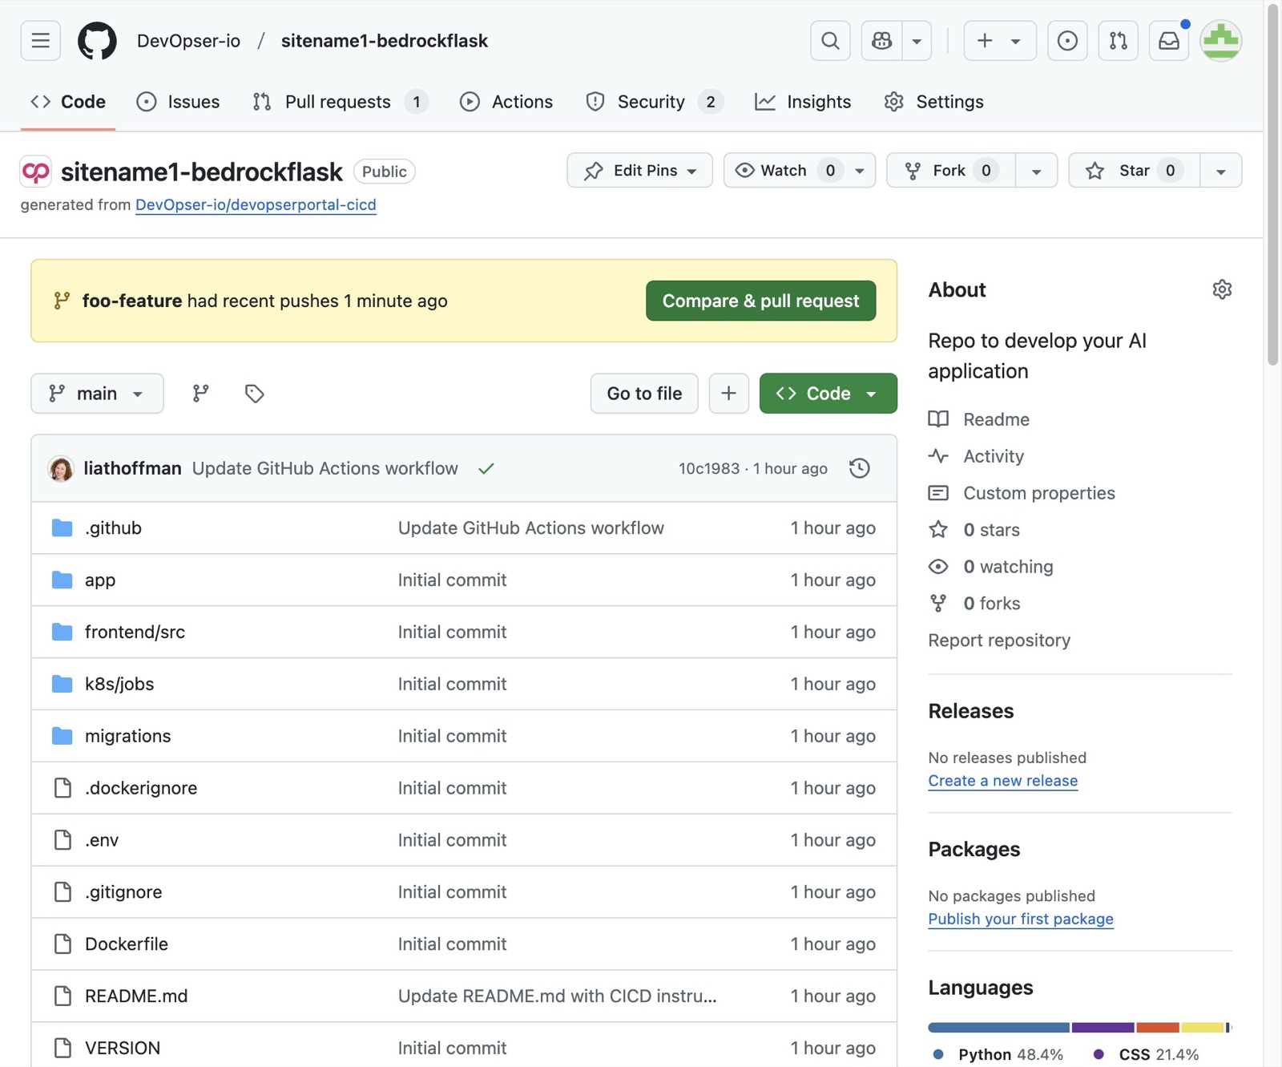Image resolution: width=1282 pixels, height=1067 pixels.
Task: Open the VERSION file
Action: coord(123,1048)
